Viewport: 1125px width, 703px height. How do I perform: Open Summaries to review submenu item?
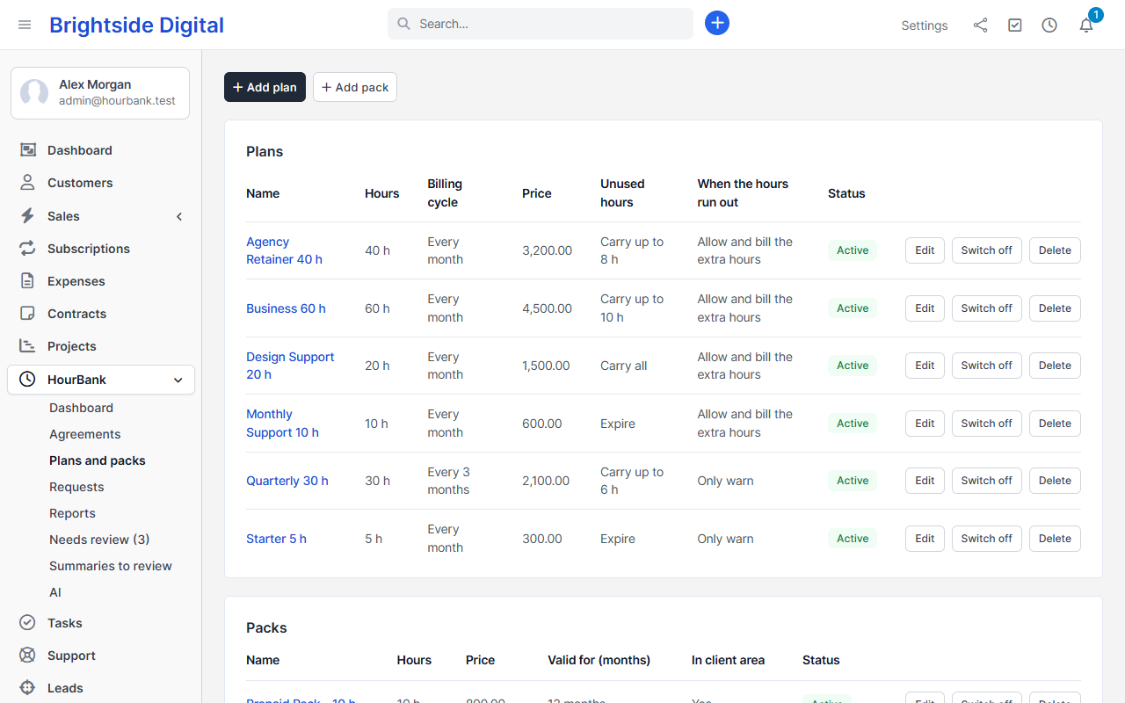111,566
